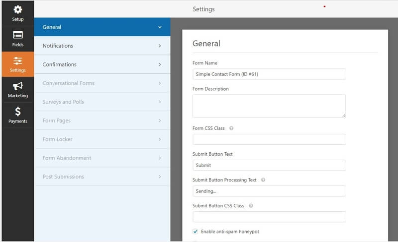Expand the Notifications chevron arrow

[x=160, y=46]
